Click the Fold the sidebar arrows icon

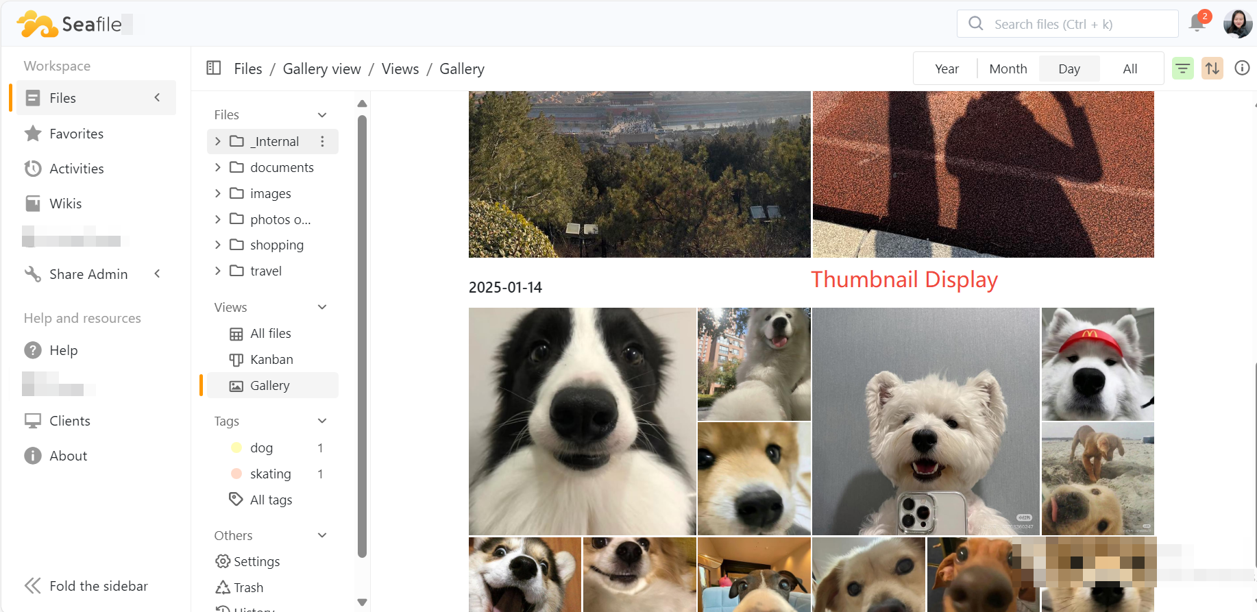tap(32, 586)
